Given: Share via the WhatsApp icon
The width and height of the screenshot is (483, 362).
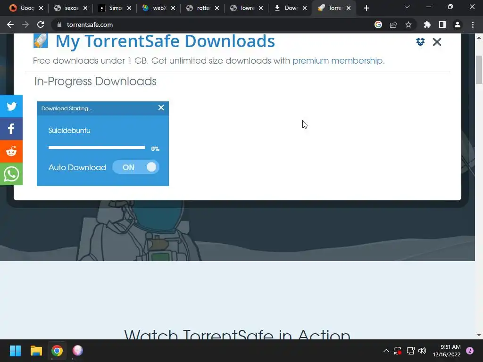Looking at the screenshot, I should 11,174.
